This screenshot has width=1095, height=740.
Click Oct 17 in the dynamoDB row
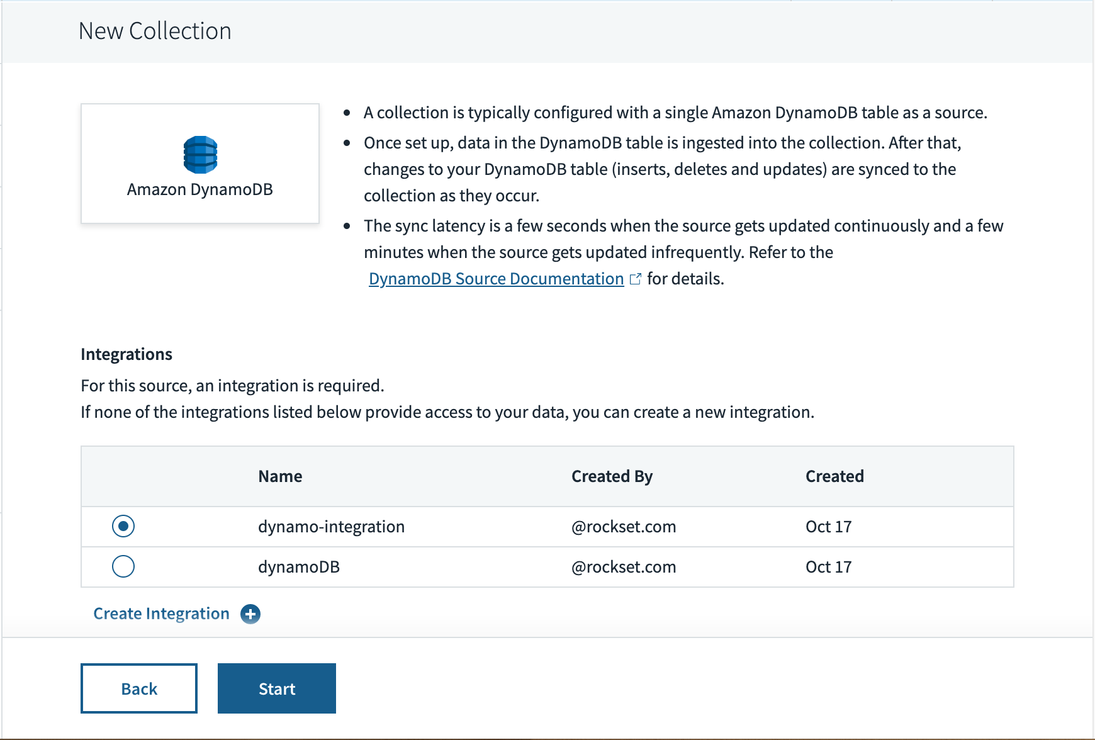click(828, 567)
